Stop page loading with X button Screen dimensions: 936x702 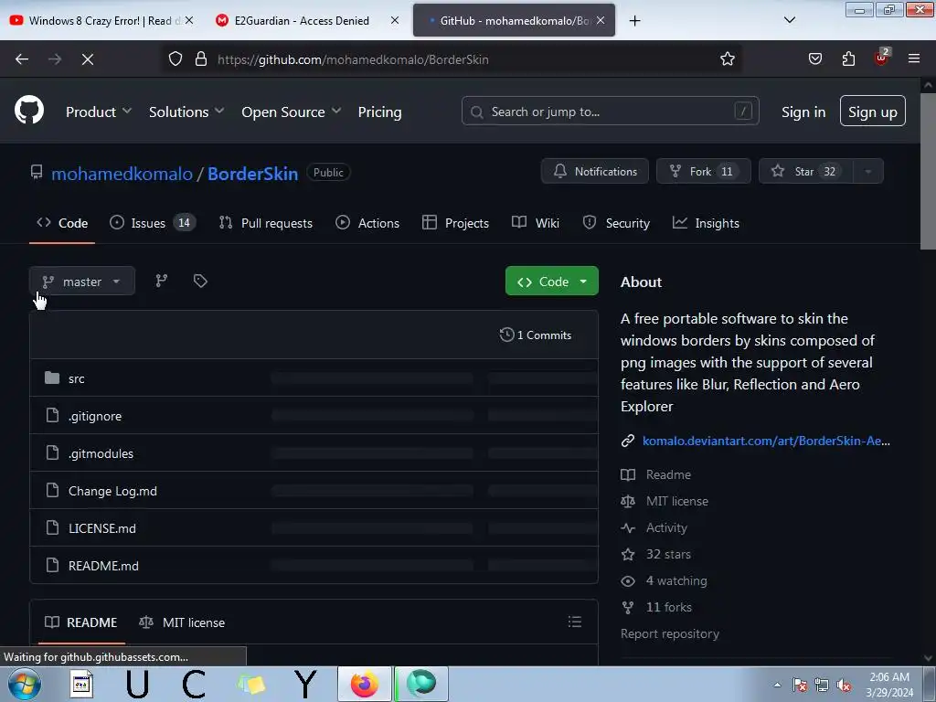(x=87, y=59)
